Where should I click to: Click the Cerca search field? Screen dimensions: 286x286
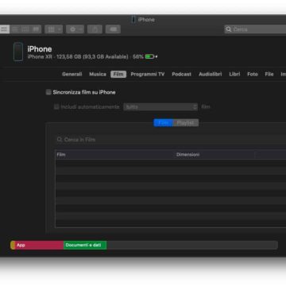(x=255, y=29)
